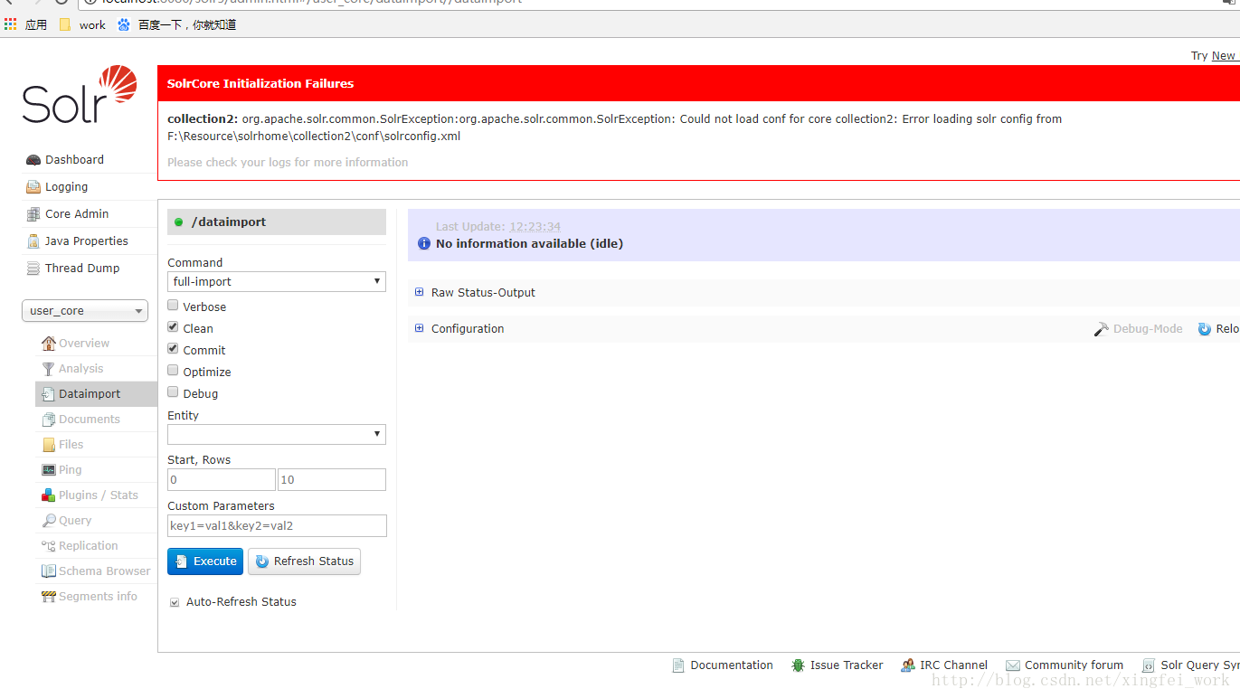Viewport: 1240px width, 698px height.
Task: Click the Replication icon
Action: (x=49, y=546)
